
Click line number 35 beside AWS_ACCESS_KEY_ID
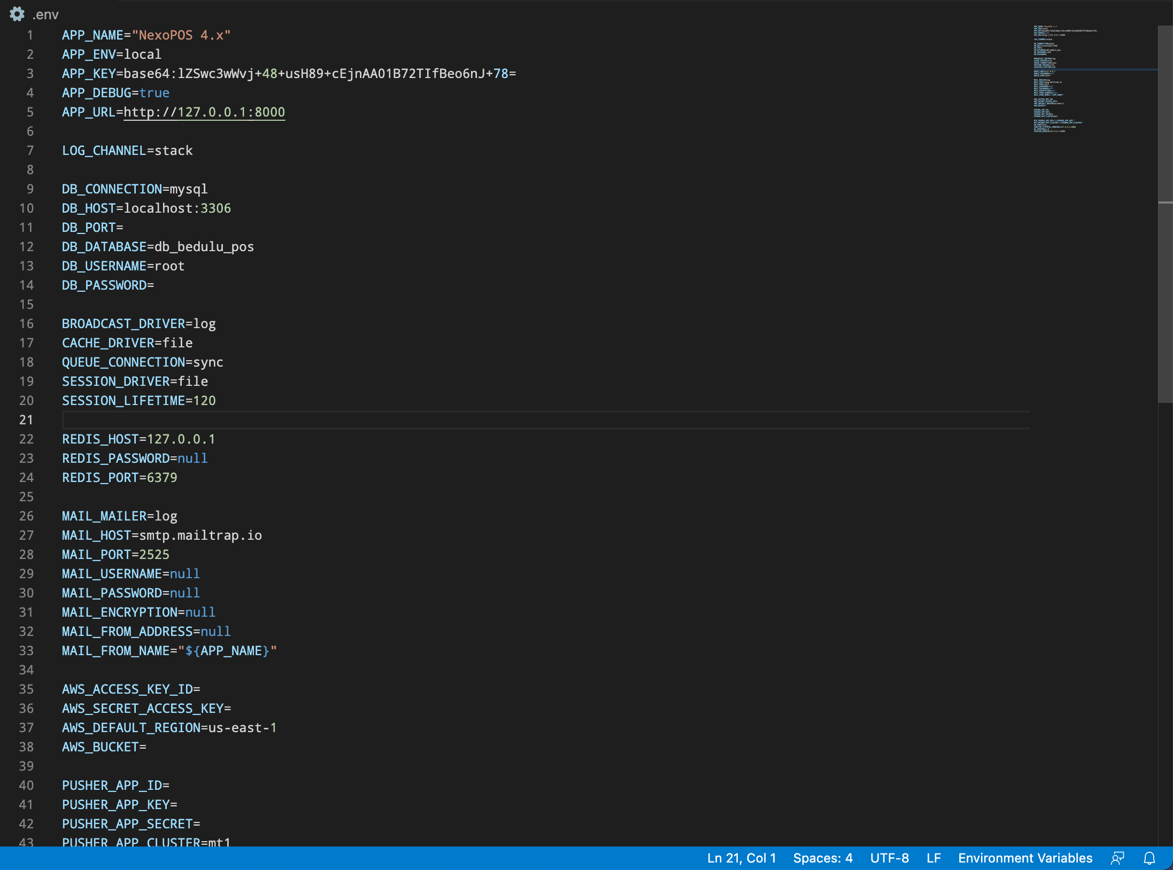click(x=26, y=689)
